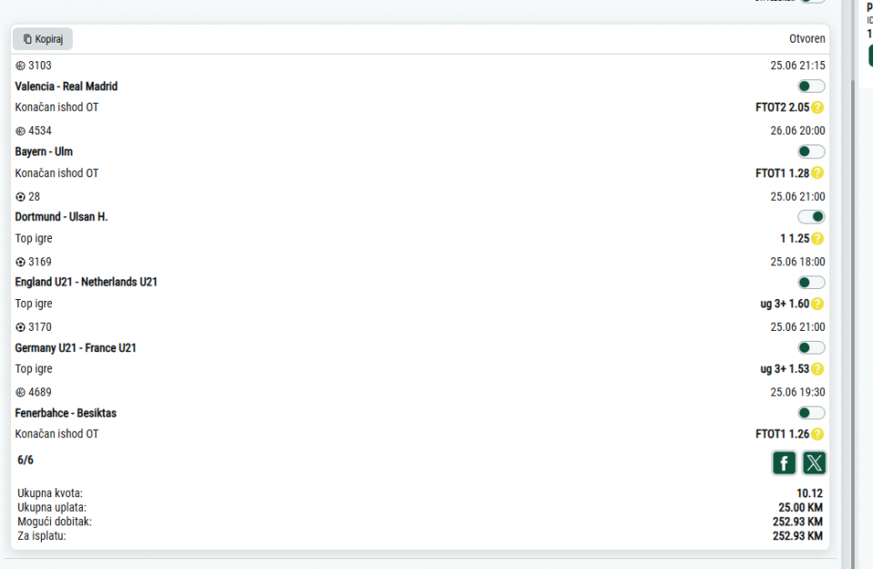Toggle the England U21 - Netherlands U21 switch
The height and width of the screenshot is (569, 873).
tap(811, 283)
